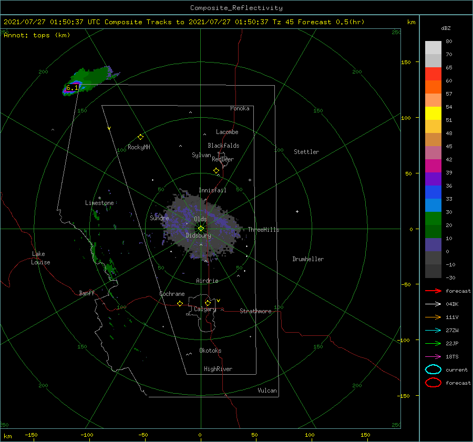Image resolution: width=473 pixels, height=442 pixels.
Task: Select the cyan current ellipse legend icon
Action: (x=433, y=369)
